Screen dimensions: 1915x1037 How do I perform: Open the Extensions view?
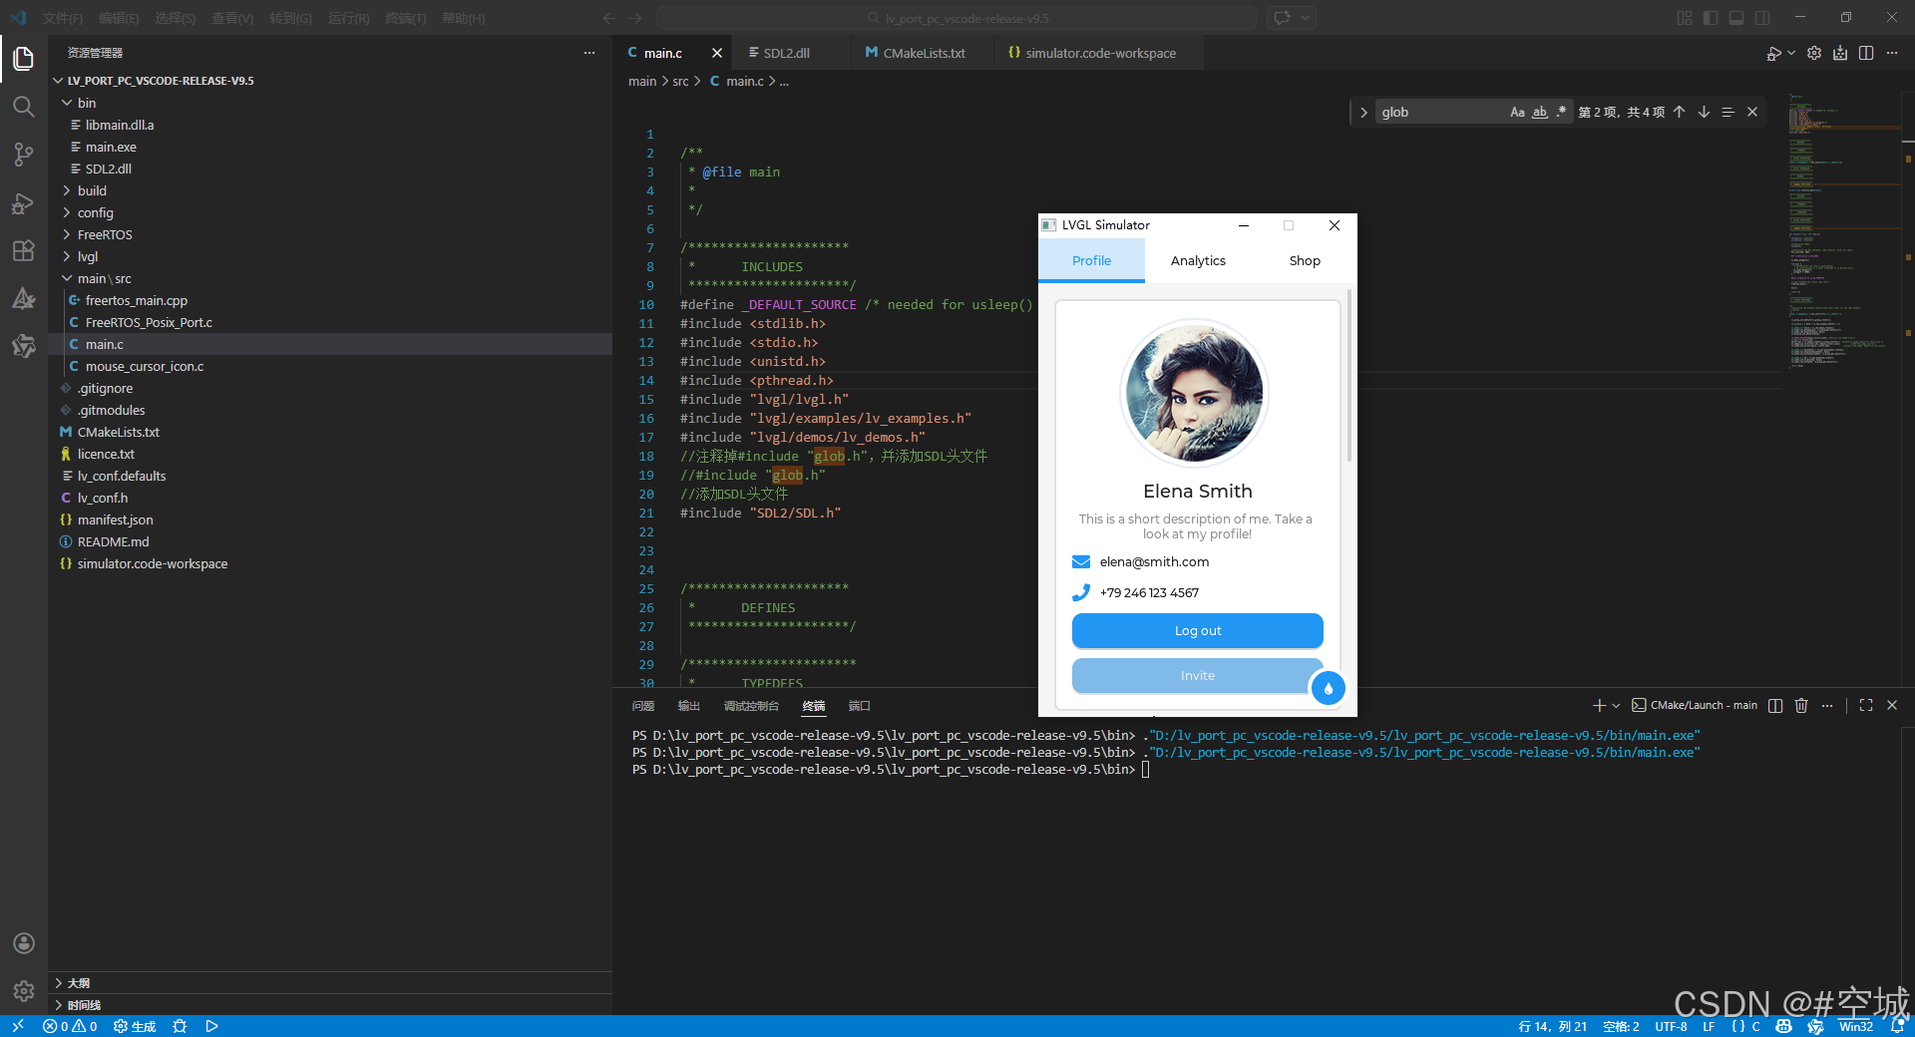[24, 251]
